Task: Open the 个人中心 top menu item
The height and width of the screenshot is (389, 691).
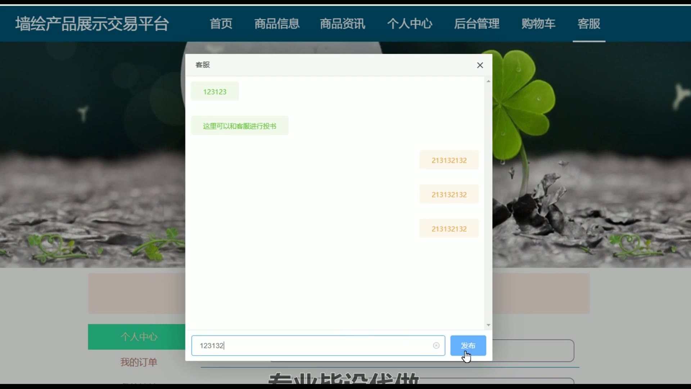Action: pyautogui.click(x=410, y=24)
